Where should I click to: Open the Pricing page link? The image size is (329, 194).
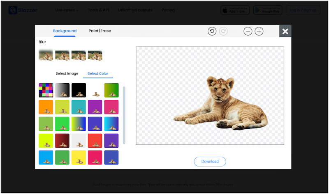[x=168, y=10]
